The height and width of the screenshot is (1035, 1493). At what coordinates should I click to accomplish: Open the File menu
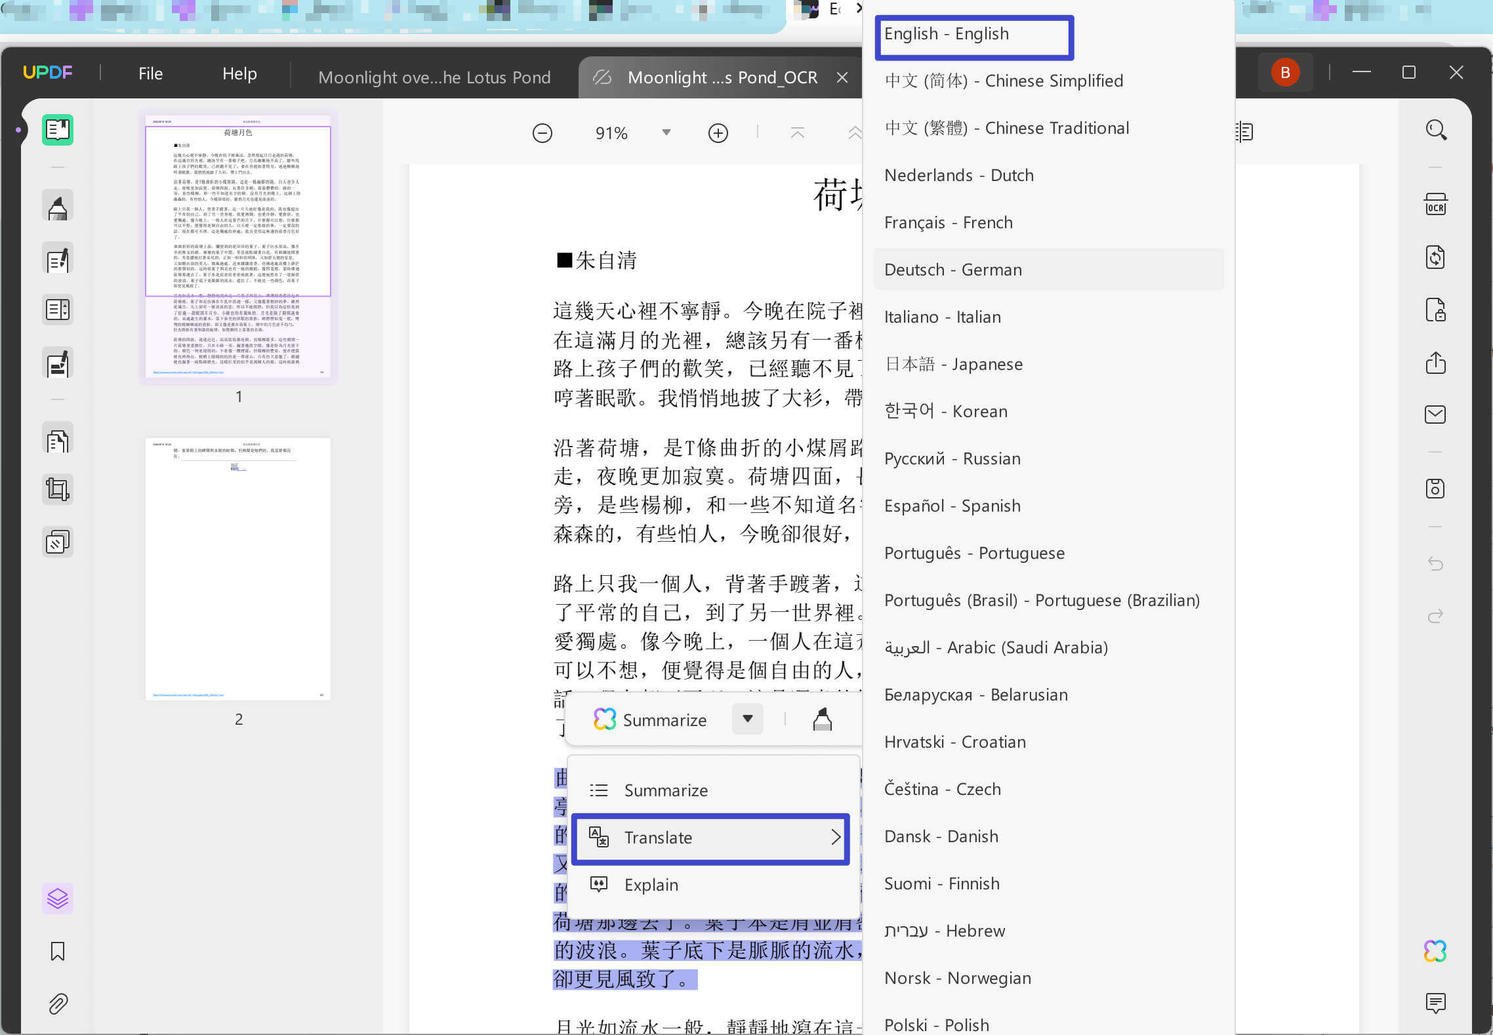[x=150, y=73]
